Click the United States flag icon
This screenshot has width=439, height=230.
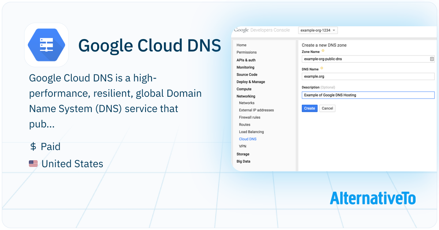click(x=33, y=164)
